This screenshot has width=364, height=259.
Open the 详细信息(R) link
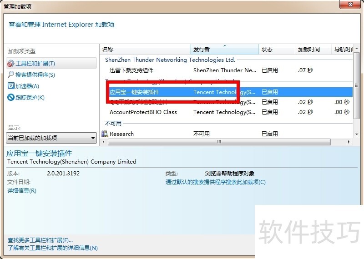point(22,191)
